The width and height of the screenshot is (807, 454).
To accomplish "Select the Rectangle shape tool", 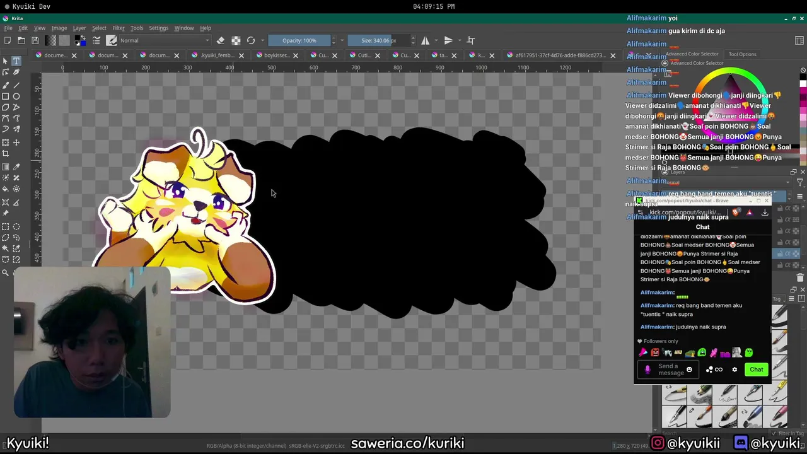I will pyautogui.click(x=6, y=96).
